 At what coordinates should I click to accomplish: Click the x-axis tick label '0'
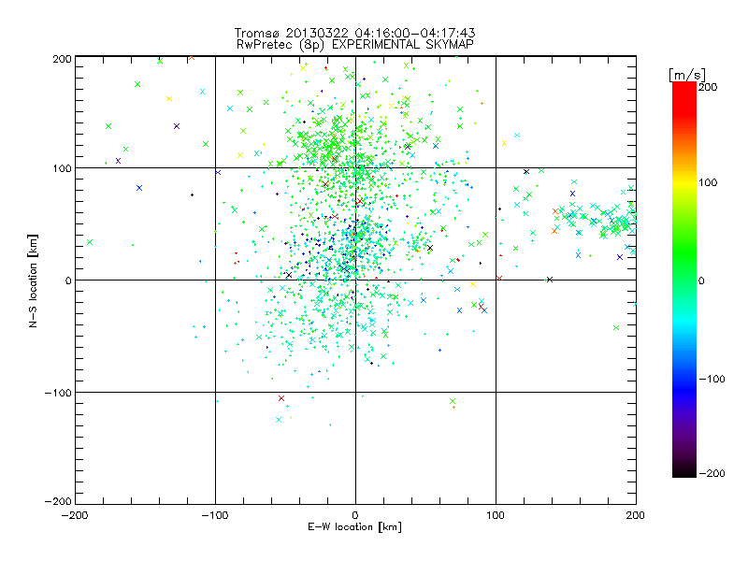(355, 515)
